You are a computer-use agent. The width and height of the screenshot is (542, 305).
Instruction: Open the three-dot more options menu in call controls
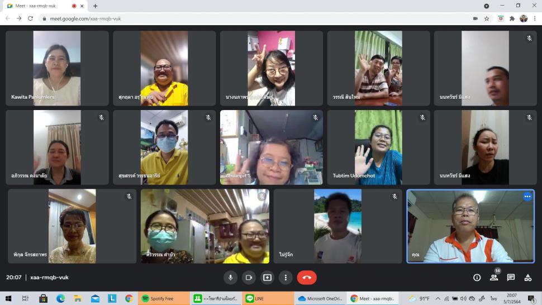click(286, 278)
